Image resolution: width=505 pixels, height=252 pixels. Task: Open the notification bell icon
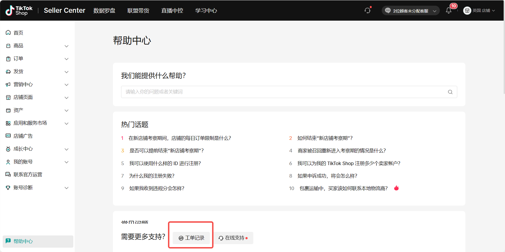coord(449,11)
